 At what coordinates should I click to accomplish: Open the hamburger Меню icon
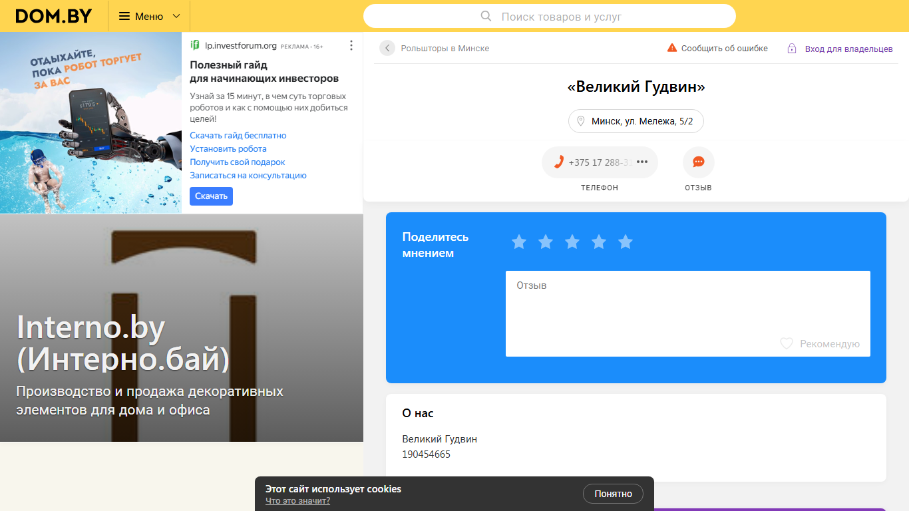click(x=124, y=16)
